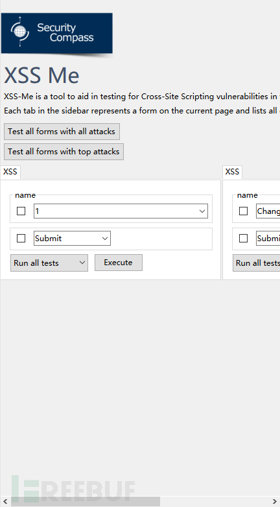Screen dimensions: 280x507
Task: Click the Submit combo box arrow
Action: [105, 239]
